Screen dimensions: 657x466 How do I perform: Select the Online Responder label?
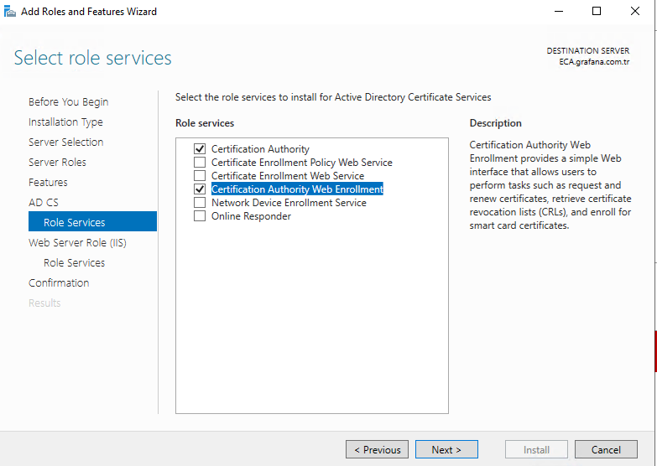[251, 215]
